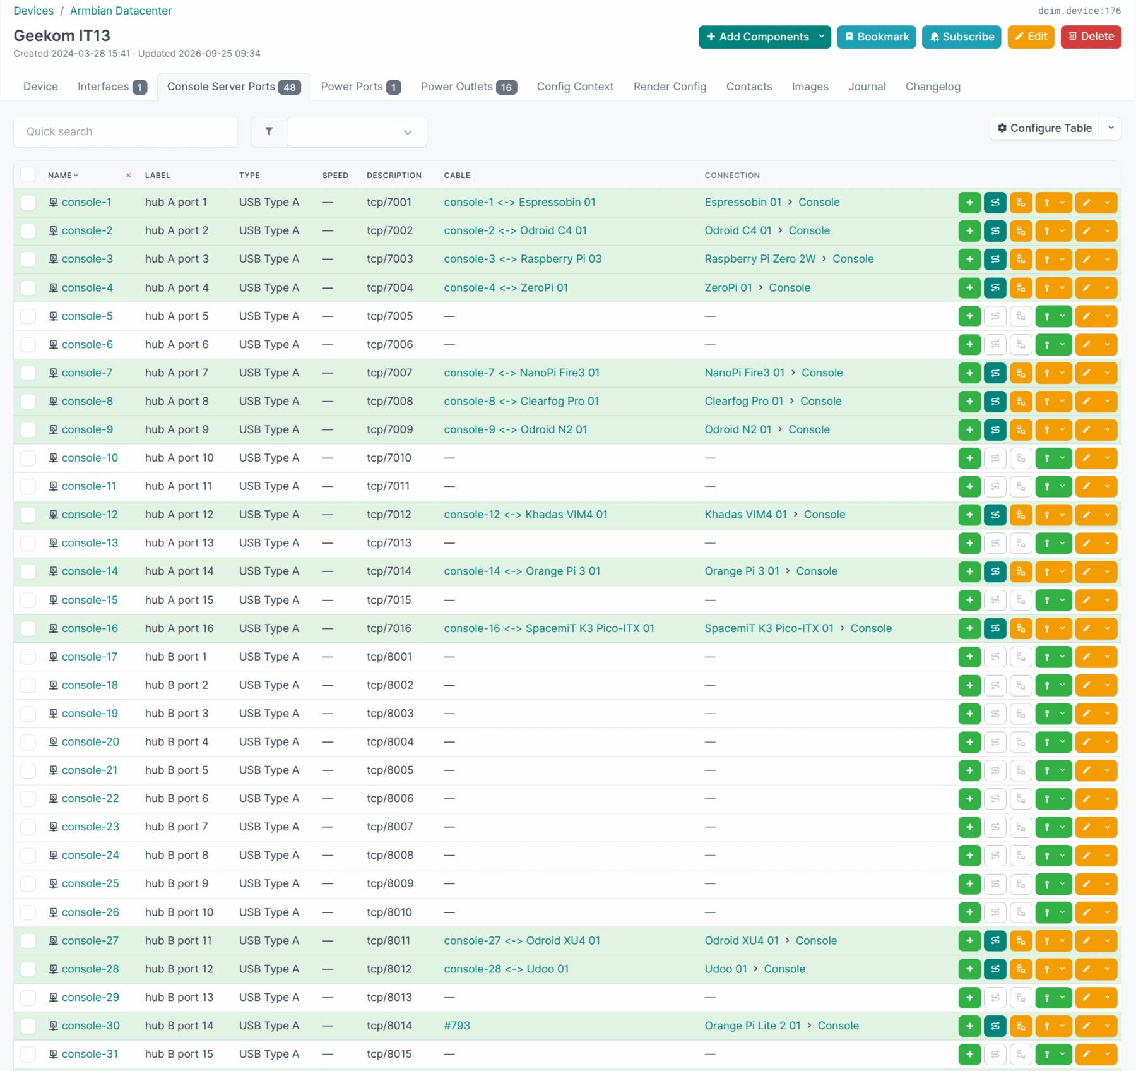Viewport: 1136px width, 1071px height.
Task: Check the console-21 row checkbox
Action: tap(28, 770)
